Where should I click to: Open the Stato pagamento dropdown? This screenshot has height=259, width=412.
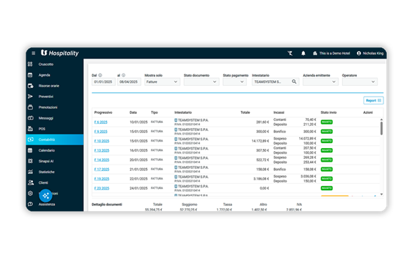[235, 82]
